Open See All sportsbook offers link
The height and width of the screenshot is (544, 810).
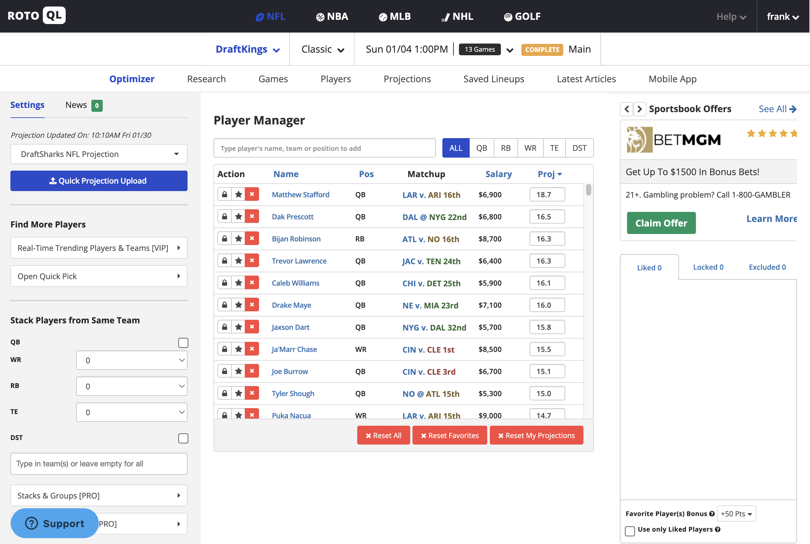777,109
